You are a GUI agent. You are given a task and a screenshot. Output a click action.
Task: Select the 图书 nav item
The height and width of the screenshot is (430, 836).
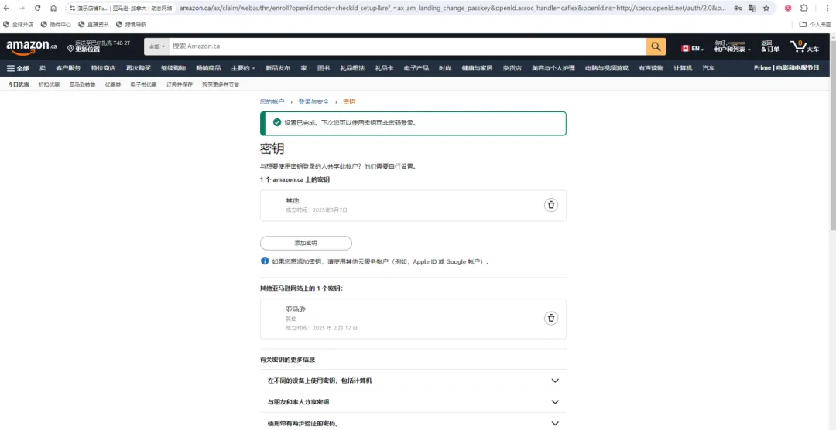[323, 68]
